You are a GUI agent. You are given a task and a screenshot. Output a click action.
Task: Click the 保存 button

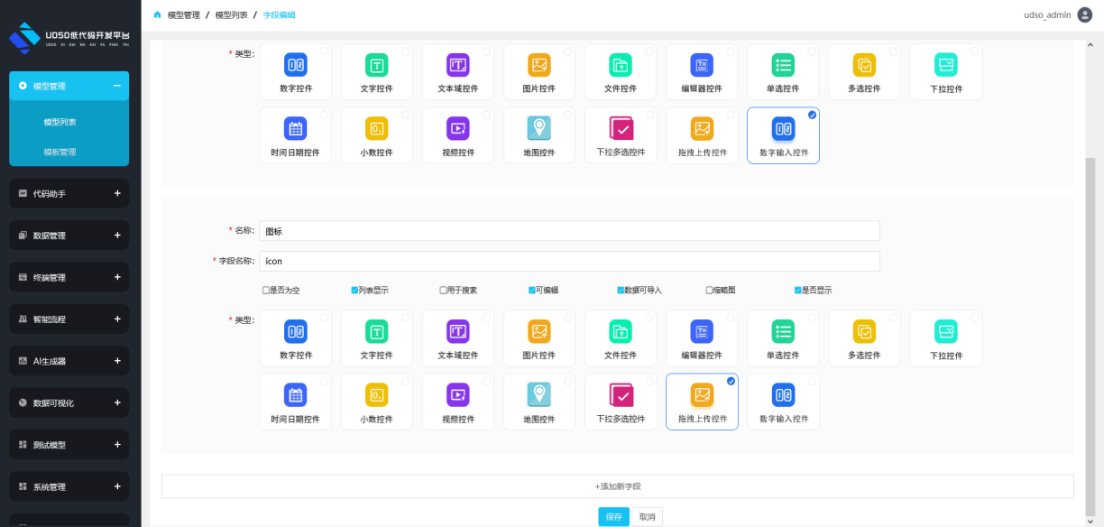coord(613,517)
